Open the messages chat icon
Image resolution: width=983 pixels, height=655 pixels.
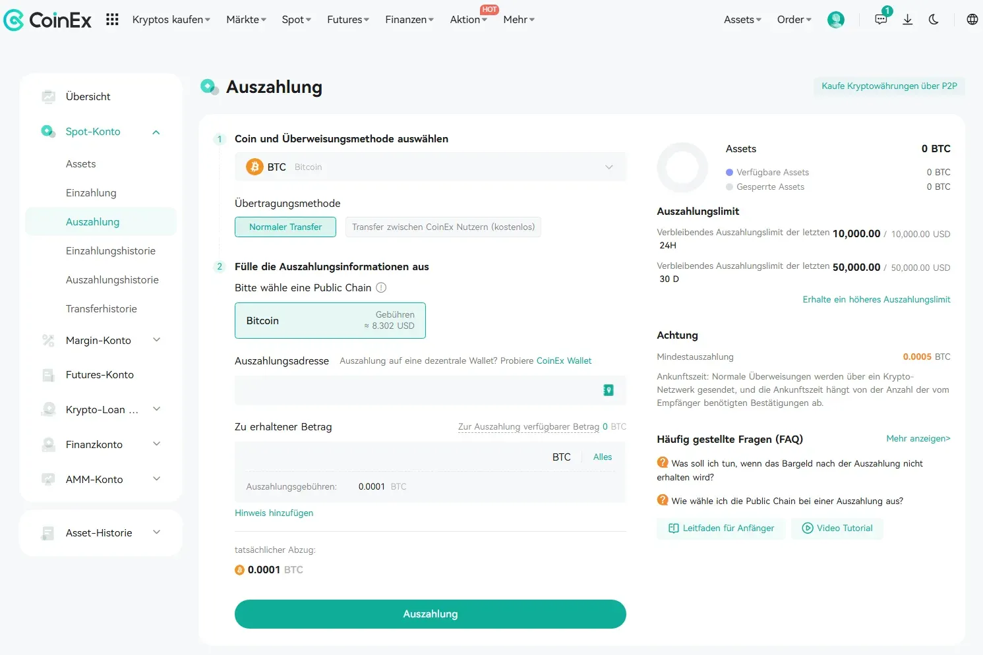tap(881, 20)
